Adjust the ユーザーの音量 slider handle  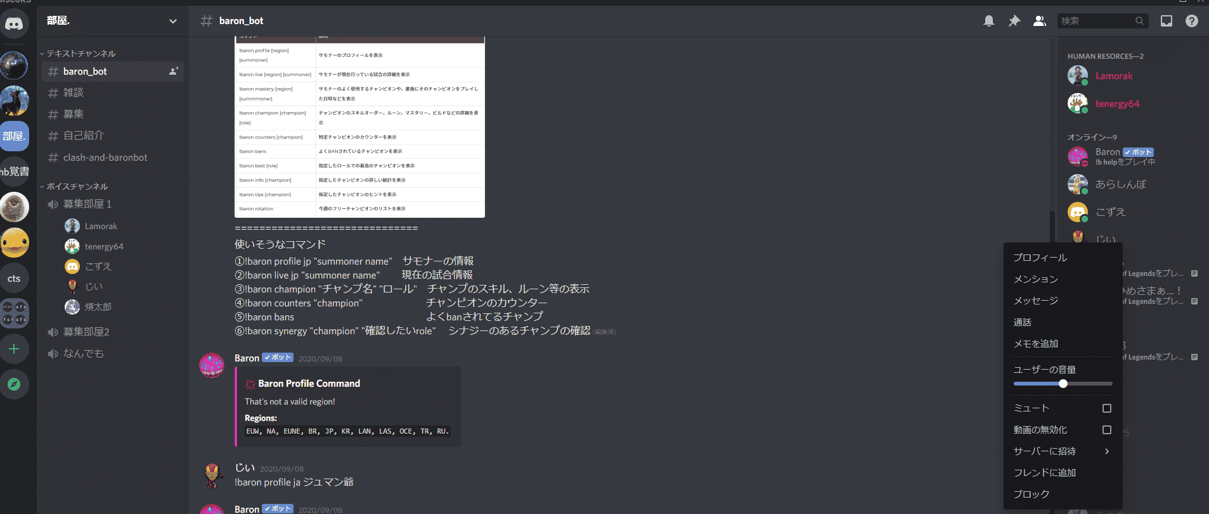click(1063, 384)
